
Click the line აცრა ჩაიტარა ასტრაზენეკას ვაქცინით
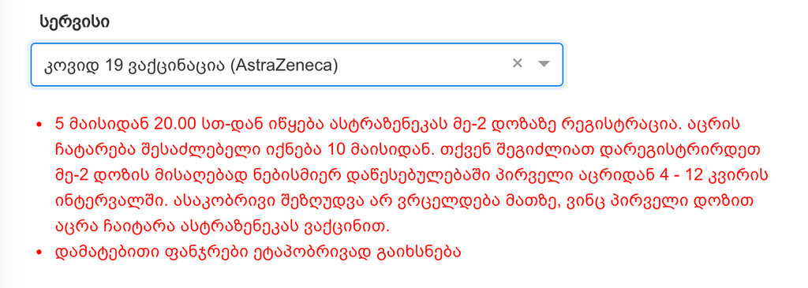click(223, 226)
